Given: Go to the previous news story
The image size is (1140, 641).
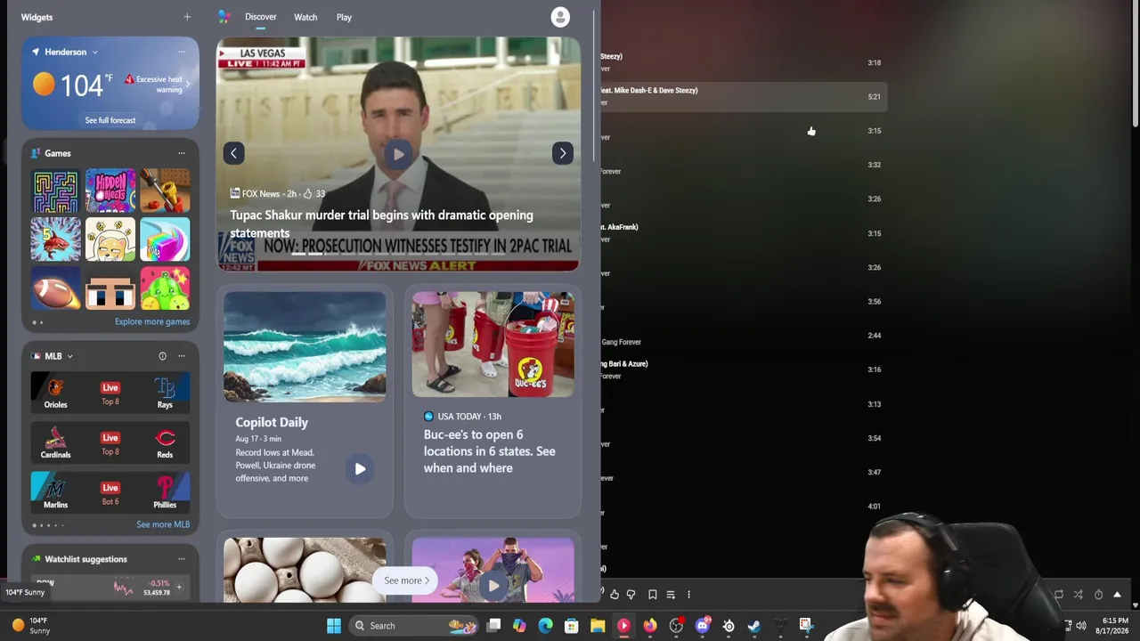Looking at the screenshot, I should [233, 153].
